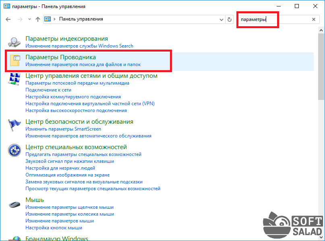325x241 pixels.
Task: Click the Back navigation arrow
Action: [8, 19]
